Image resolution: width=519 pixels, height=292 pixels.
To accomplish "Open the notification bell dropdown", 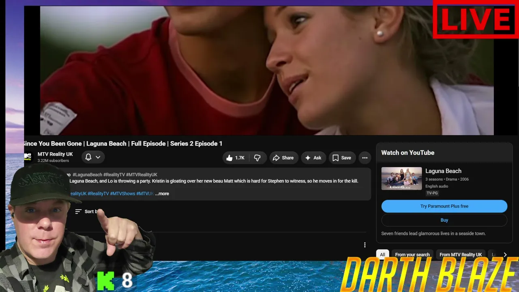I will point(93,157).
